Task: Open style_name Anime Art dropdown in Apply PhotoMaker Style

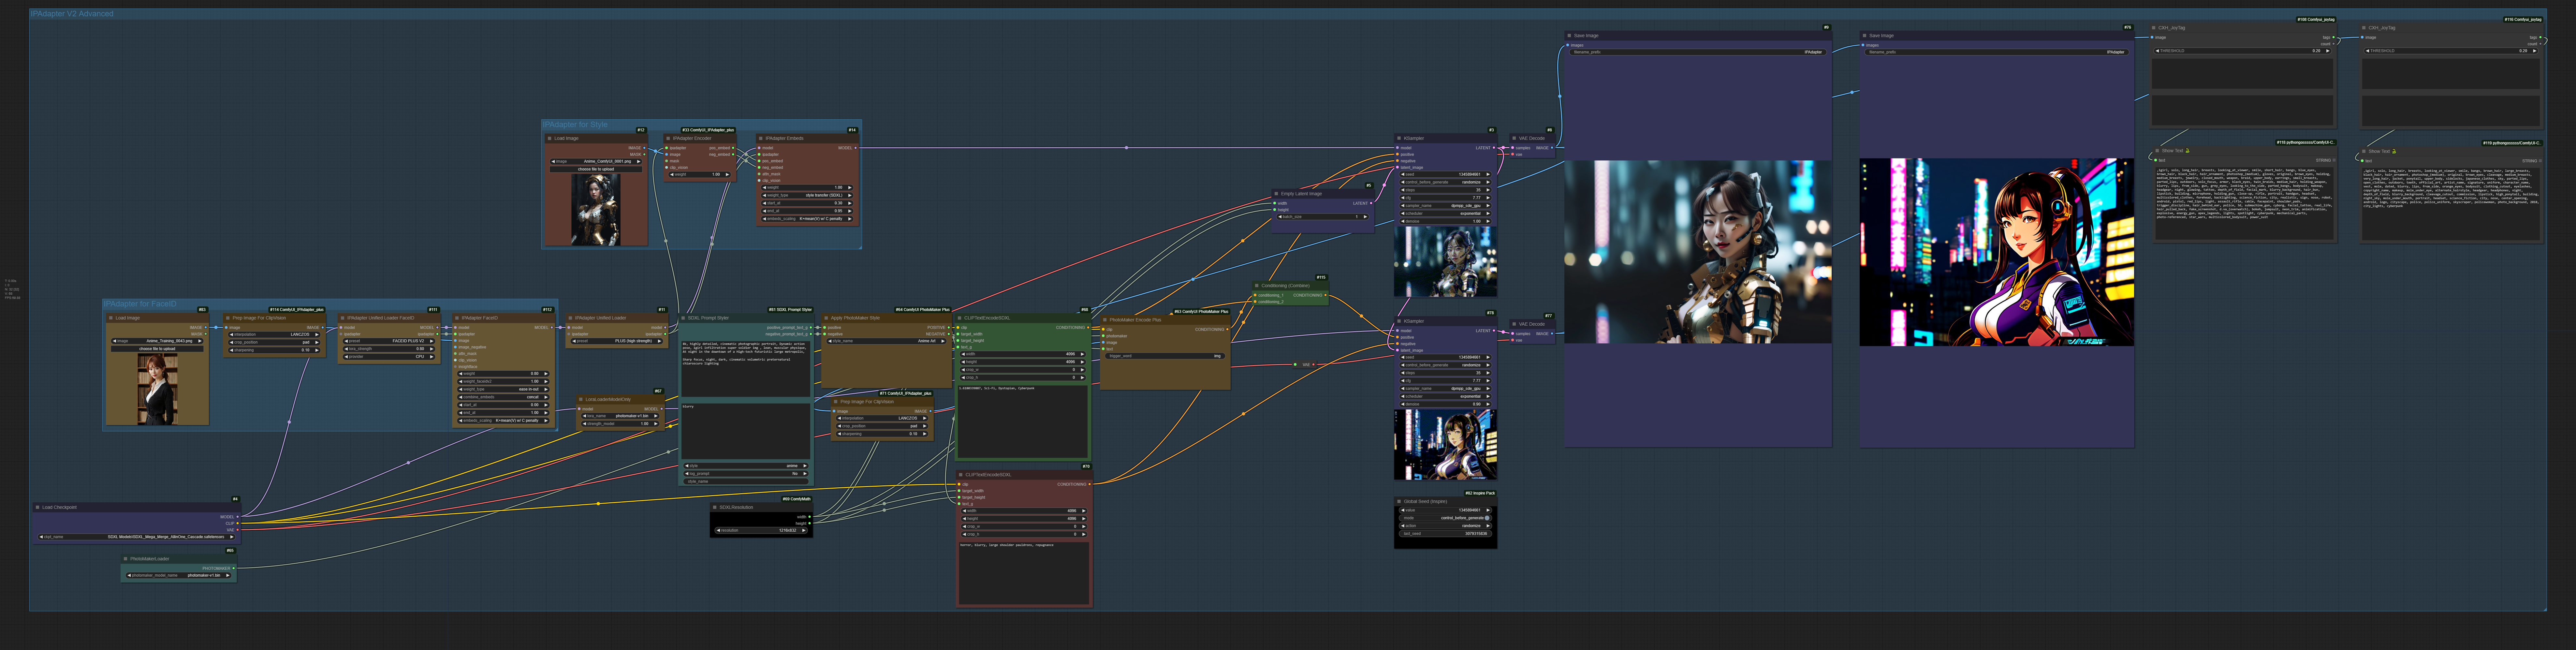Action: coord(886,341)
